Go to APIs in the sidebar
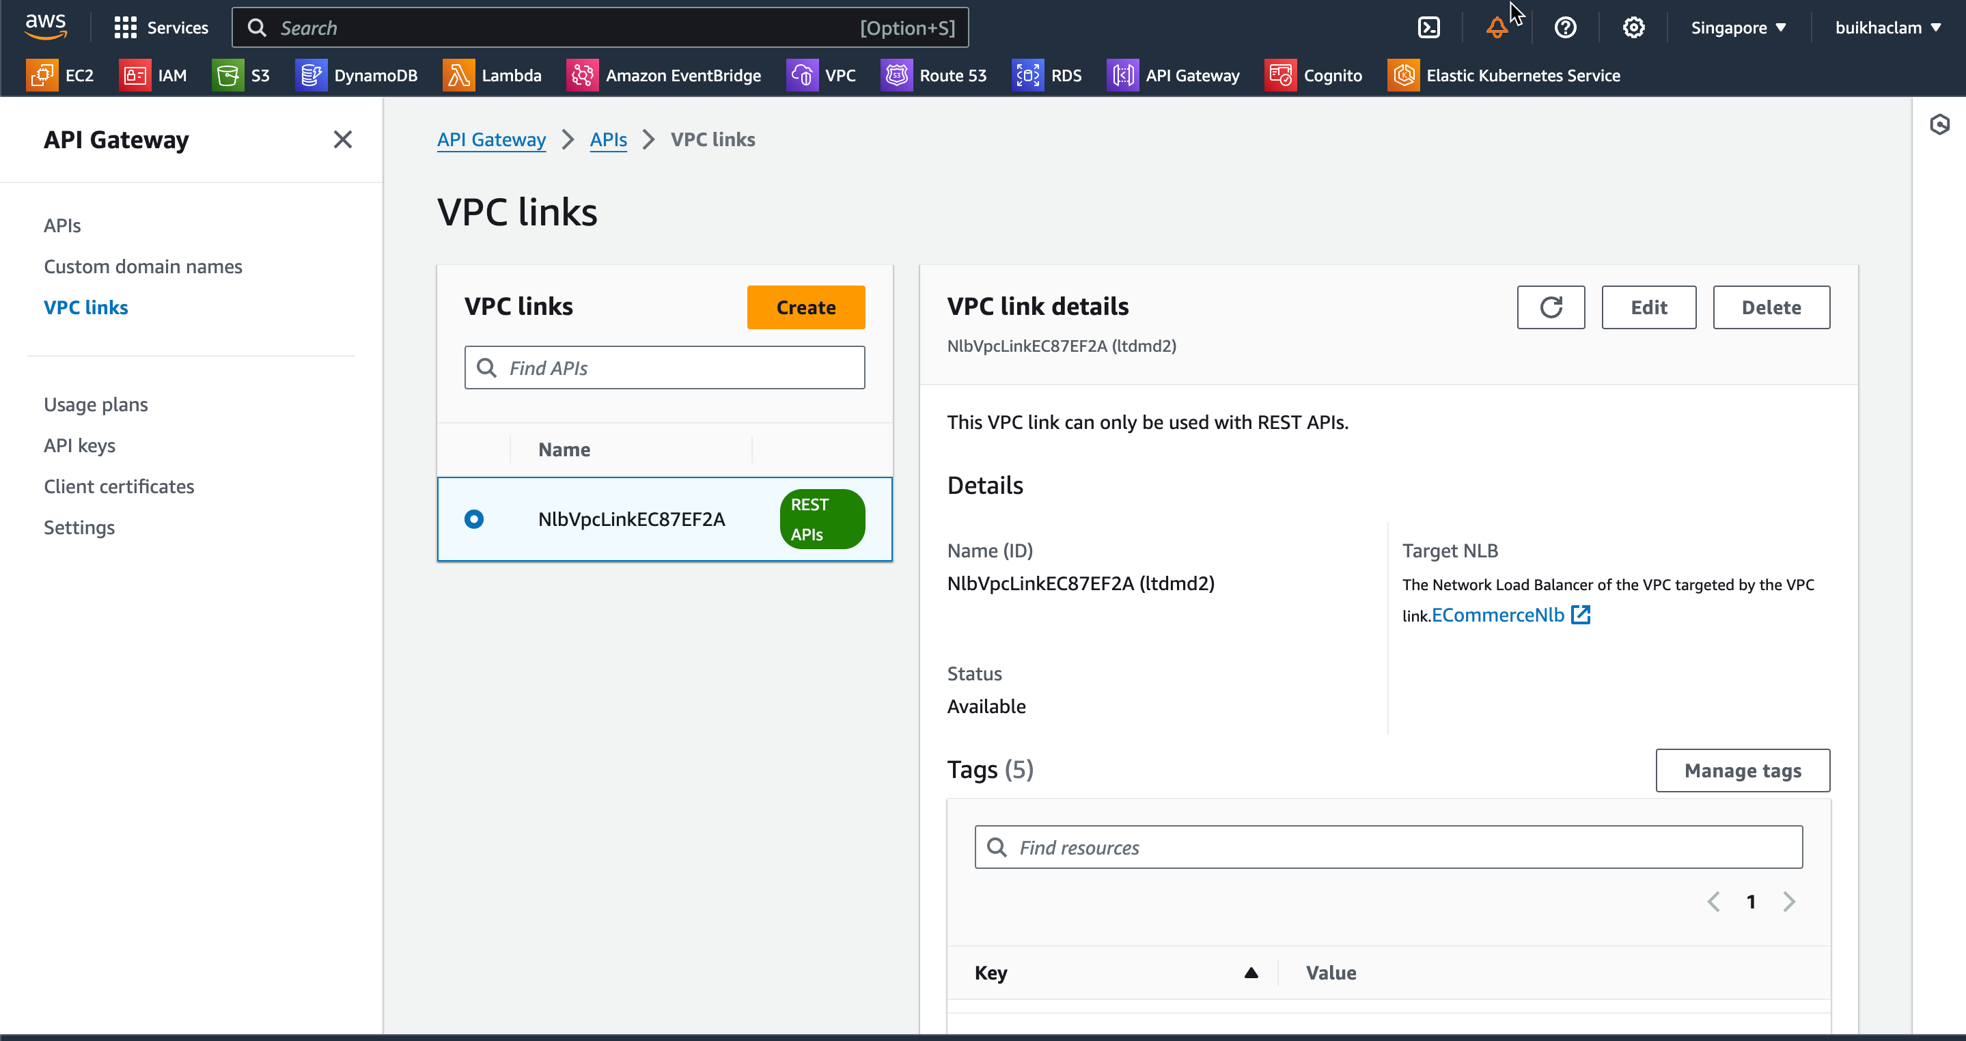The image size is (1966, 1041). click(61, 225)
